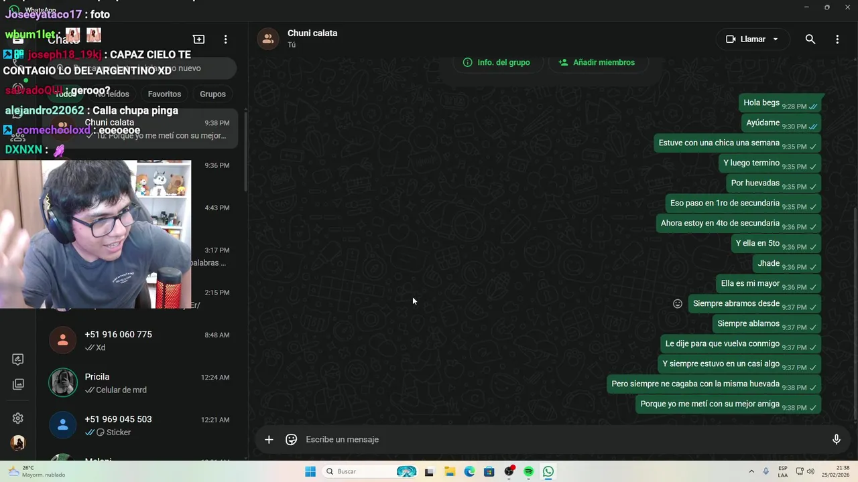Click the message 'Ella es mi mayor'
Image resolution: width=858 pixels, height=482 pixels.
(769, 284)
